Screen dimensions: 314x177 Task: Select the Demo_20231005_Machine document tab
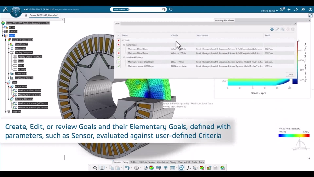pyautogui.click(x=44, y=15)
